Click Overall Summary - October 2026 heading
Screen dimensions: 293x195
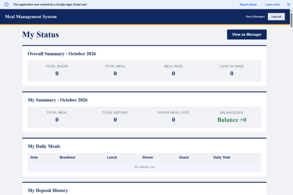(x=62, y=54)
